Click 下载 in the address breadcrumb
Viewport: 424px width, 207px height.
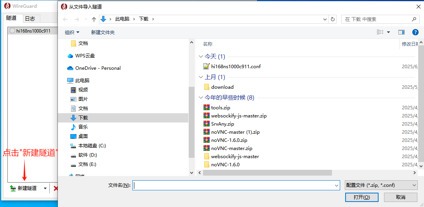144,19
